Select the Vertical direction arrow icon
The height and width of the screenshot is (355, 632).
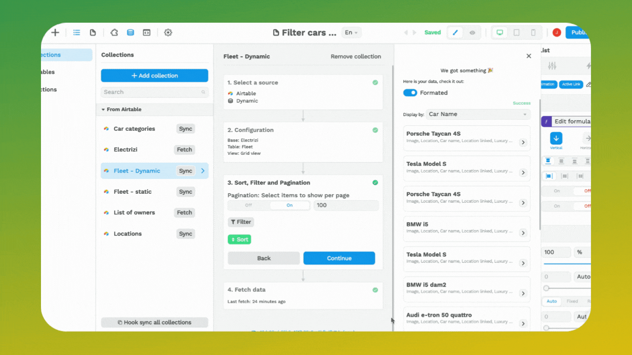(556, 139)
